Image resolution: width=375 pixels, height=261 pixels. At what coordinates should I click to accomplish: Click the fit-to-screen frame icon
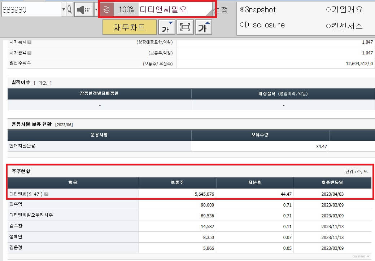[185, 27]
